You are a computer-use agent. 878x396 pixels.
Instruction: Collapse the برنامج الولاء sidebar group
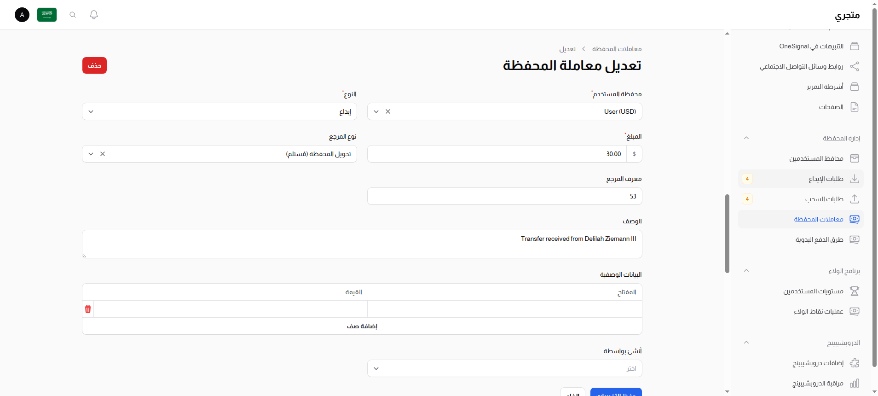[746, 271]
